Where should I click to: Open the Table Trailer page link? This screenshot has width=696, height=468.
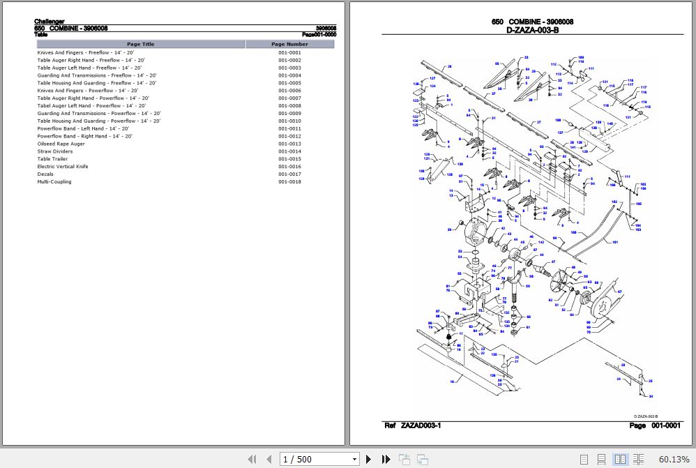tap(53, 158)
